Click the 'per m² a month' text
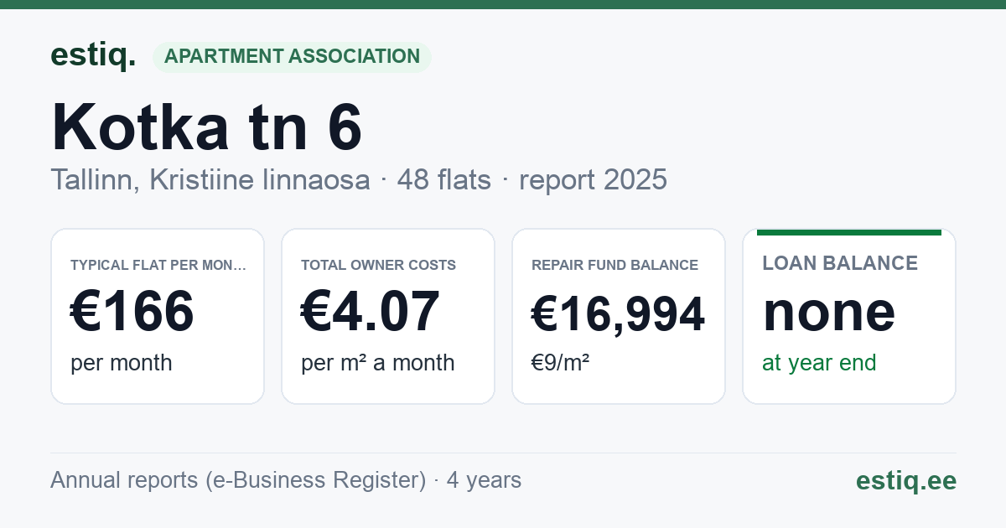Viewport: 1006px width, 528px height. click(x=378, y=363)
